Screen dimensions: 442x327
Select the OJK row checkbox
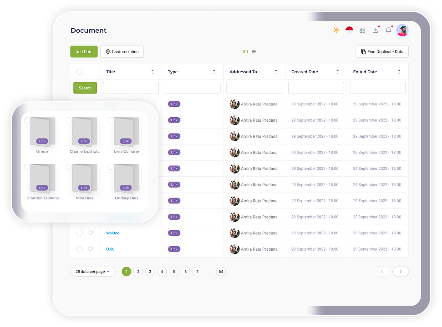[80, 249]
